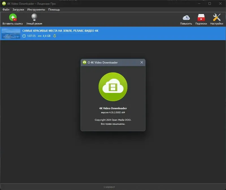Open Повысить upgrade cloud icon
Viewport: 226px width, 190px height.
pos(186,18)
